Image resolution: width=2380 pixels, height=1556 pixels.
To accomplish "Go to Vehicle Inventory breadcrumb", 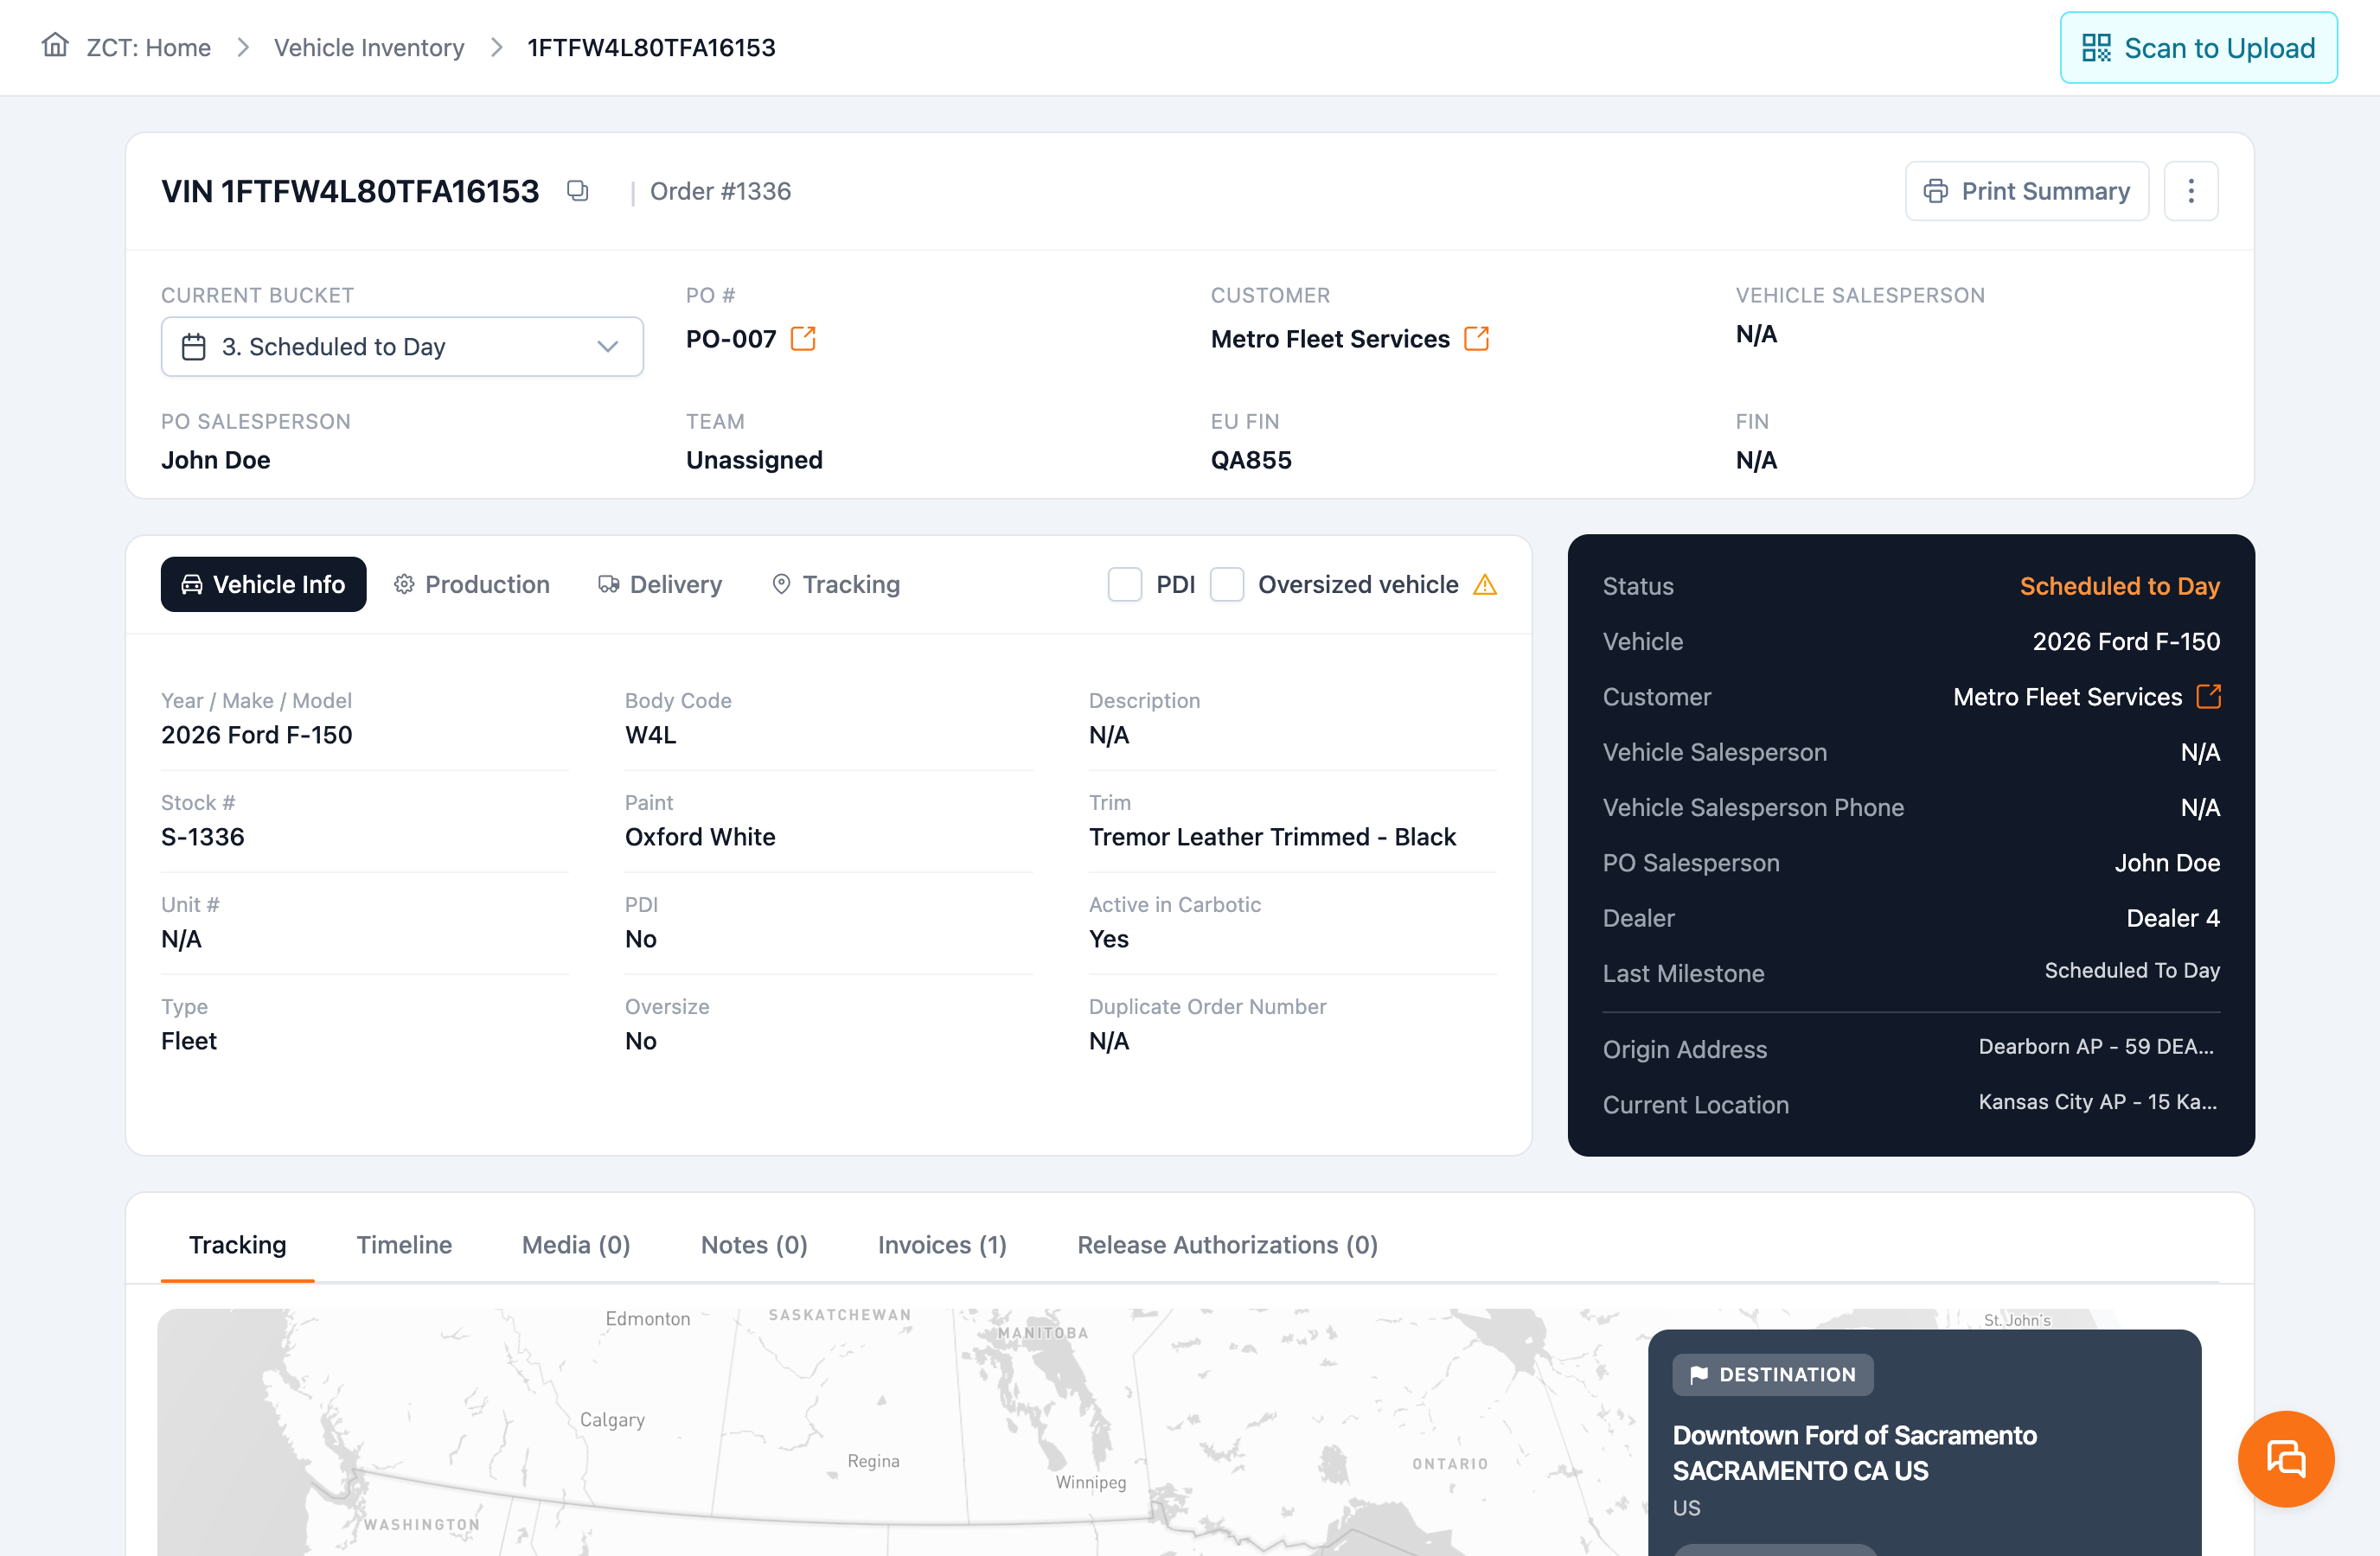I will pos(369,47).
